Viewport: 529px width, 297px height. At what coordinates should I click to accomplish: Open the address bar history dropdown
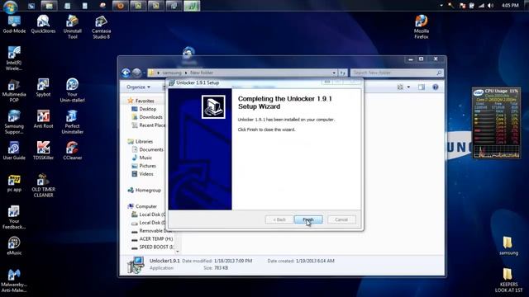[334, 73]
